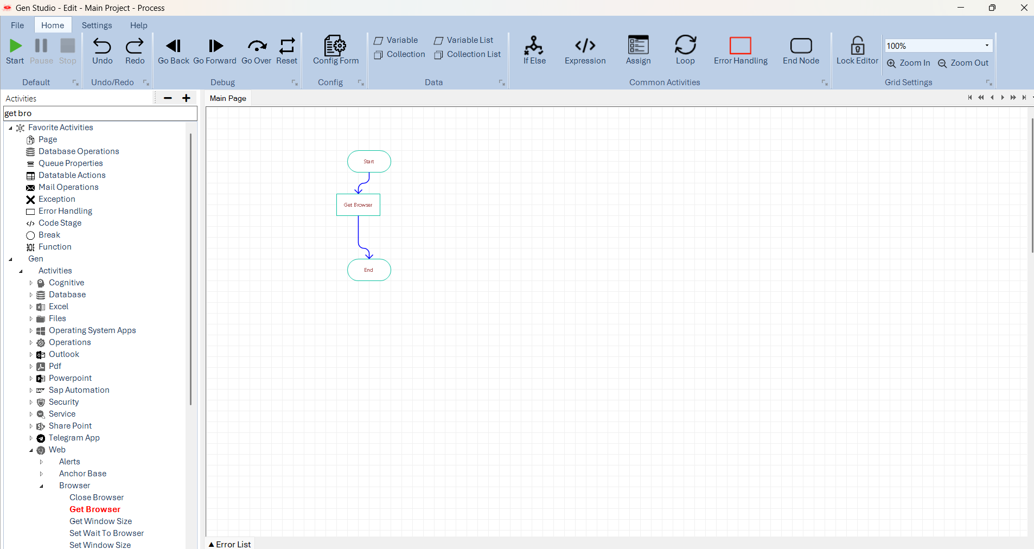This screenshot has height=549, width=1034.
Task: Select the Main Page canvas tab
Action: point(228,98)
